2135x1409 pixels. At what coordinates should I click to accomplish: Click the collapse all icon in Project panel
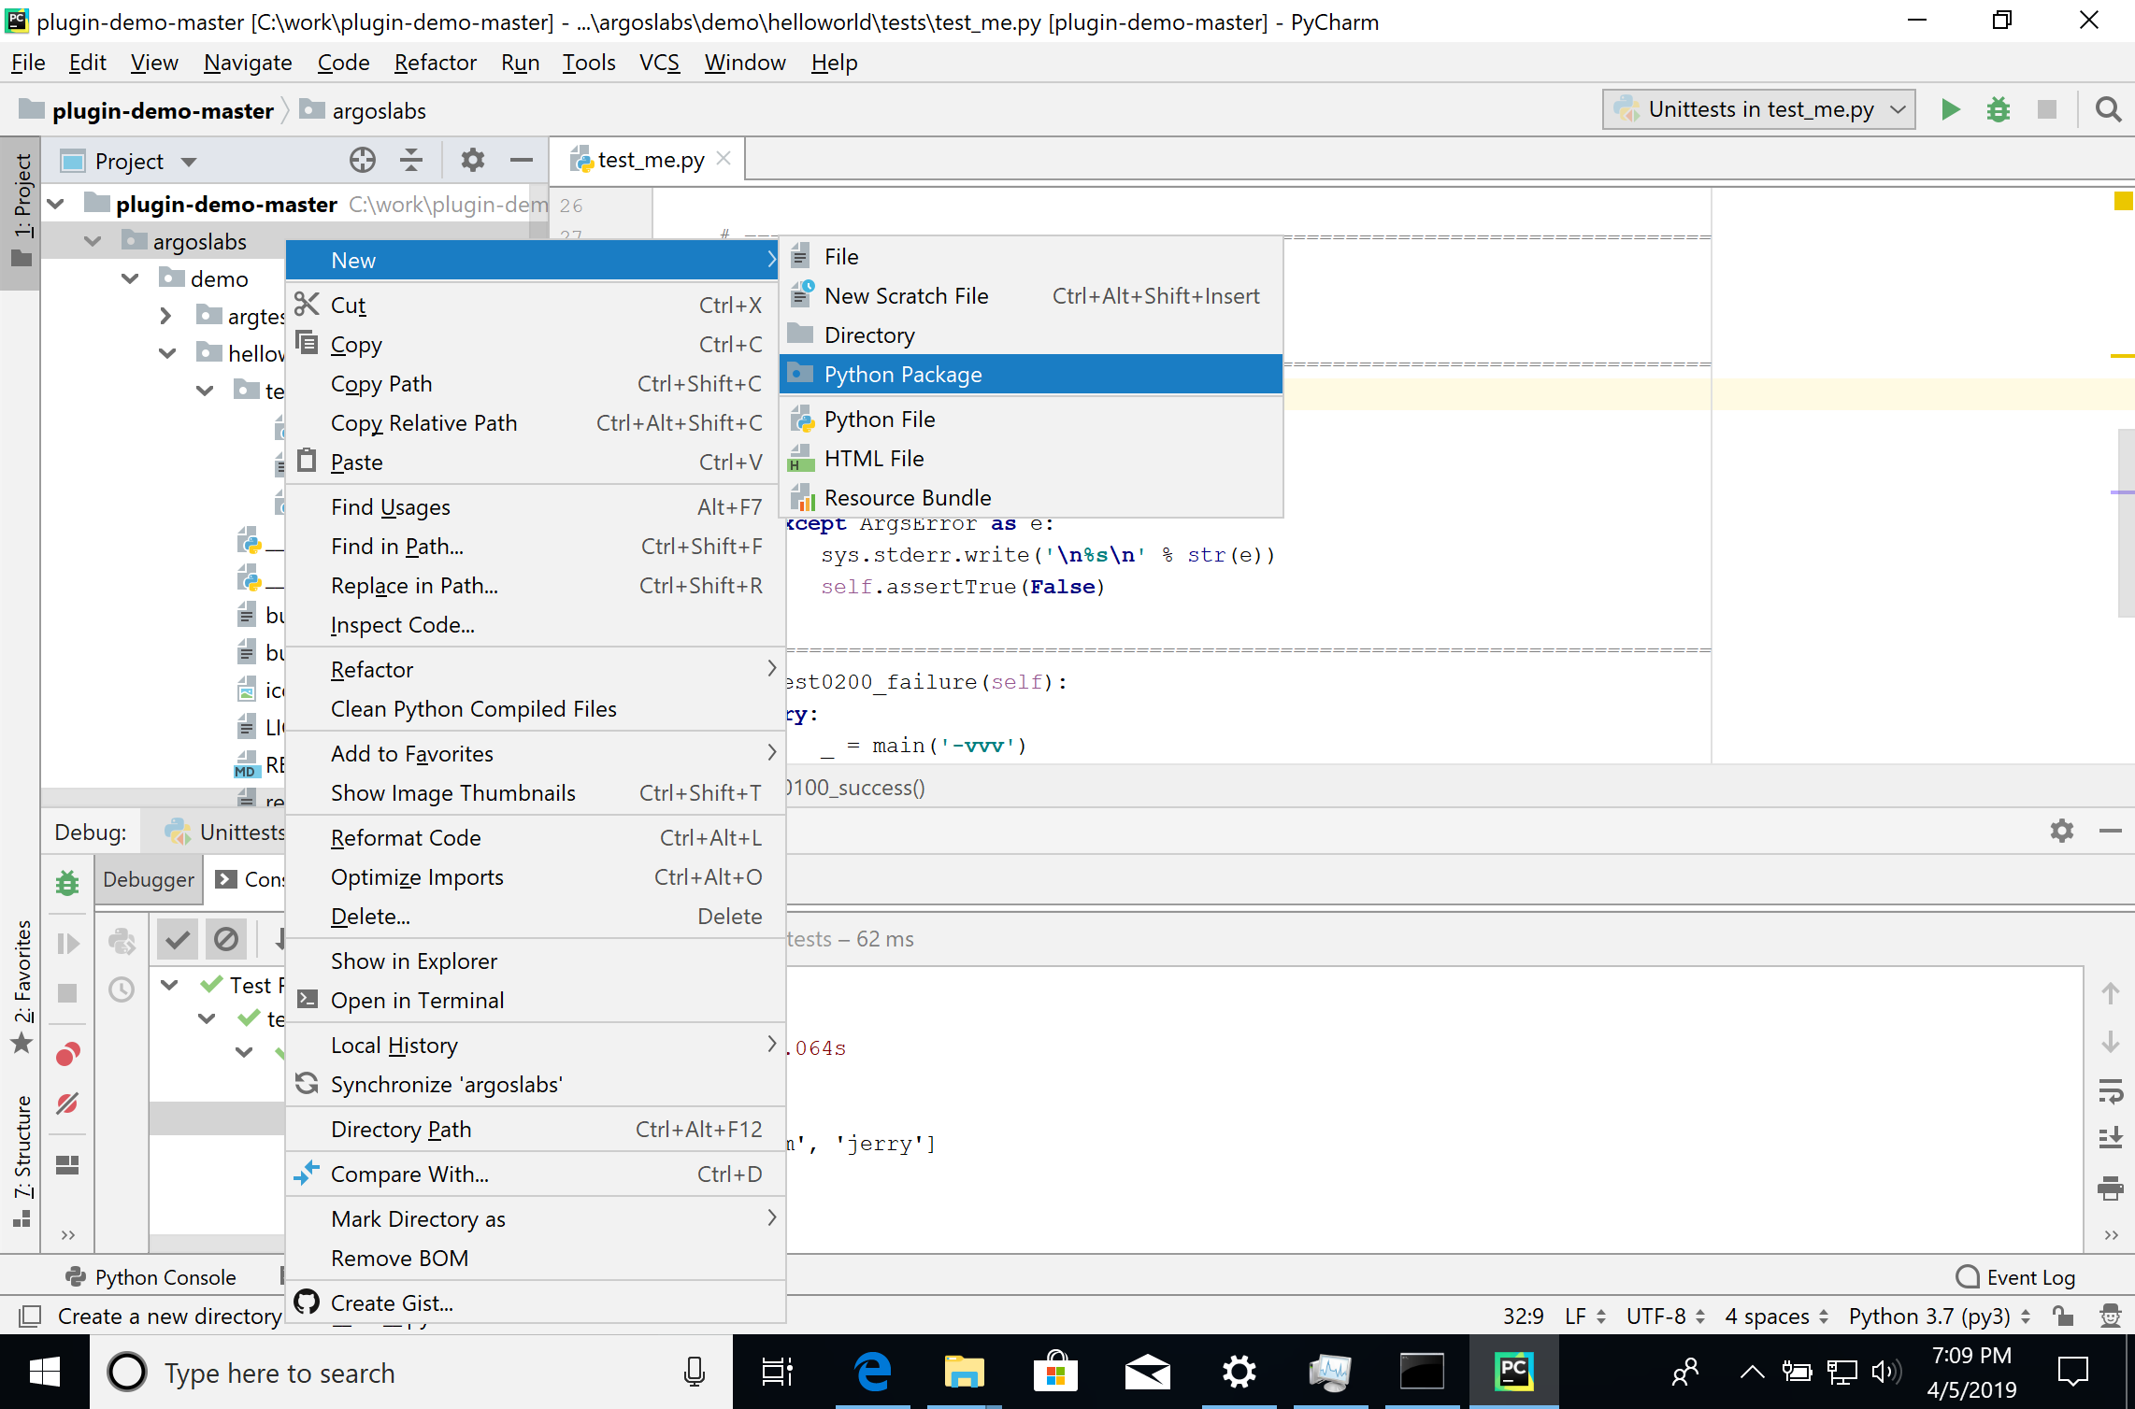(x=411, y=161)
